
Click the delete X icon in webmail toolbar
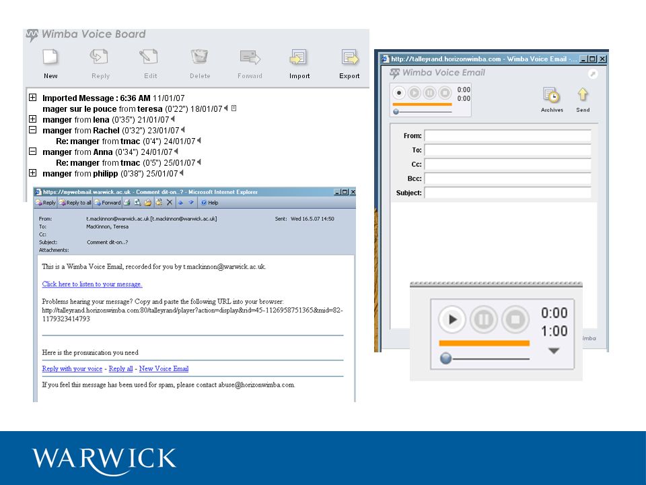(170, 203)
